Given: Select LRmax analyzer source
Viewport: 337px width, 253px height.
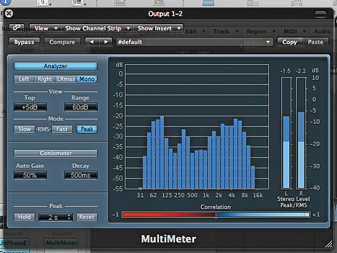Looking at the screenshot, I should 66,79.
